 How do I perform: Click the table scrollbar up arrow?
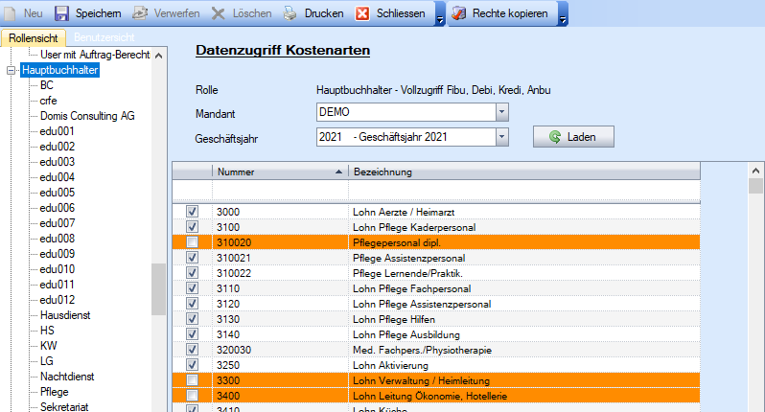(755, 171)
